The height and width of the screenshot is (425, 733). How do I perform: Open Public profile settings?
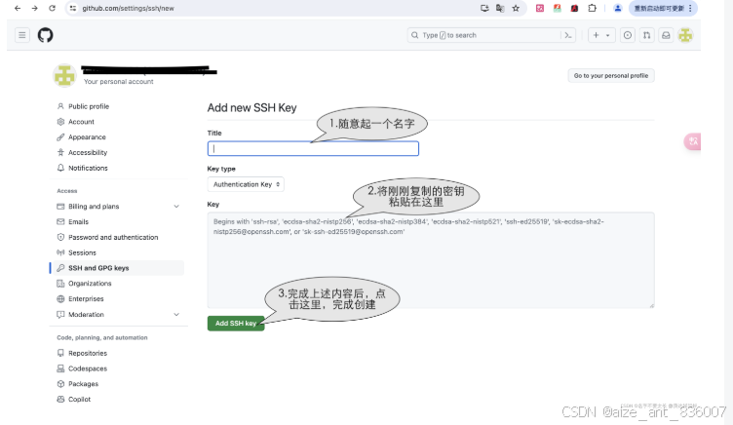click(89, 106)
